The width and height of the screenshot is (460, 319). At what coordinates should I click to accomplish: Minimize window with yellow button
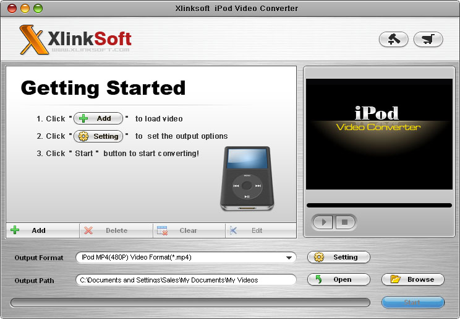[x=25, y=9]
